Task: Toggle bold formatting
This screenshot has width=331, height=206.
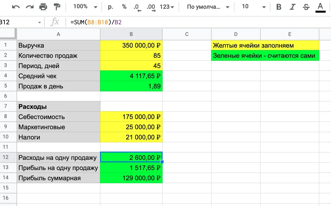Action: 279,7
